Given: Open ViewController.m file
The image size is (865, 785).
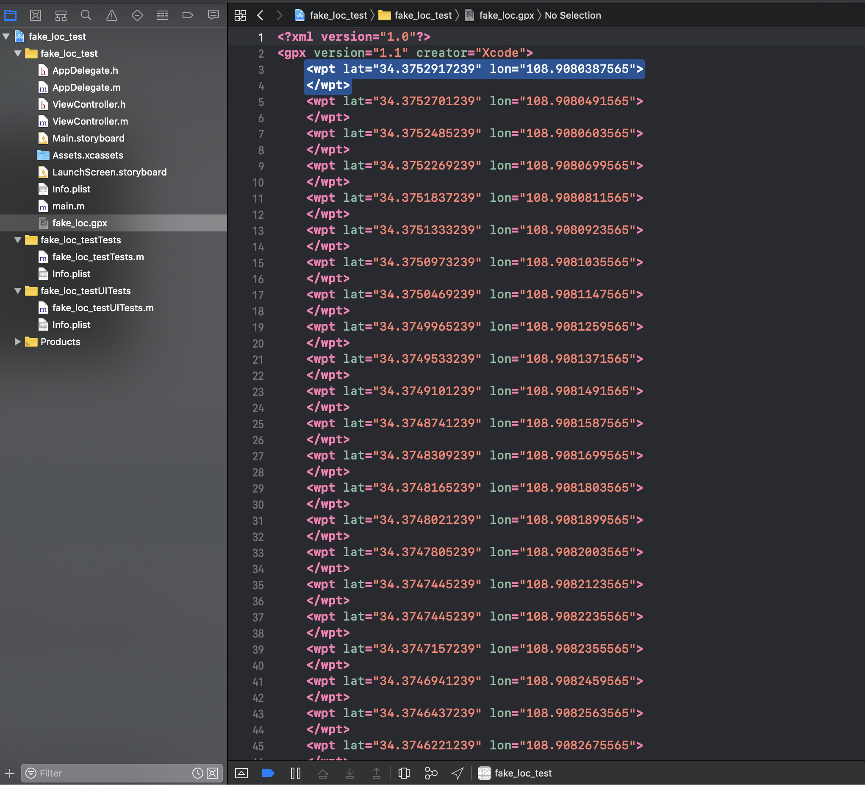Looking at the screenshot, I should pos(90,122).
